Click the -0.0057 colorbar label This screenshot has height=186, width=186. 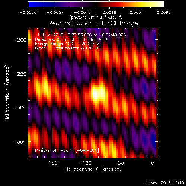click(55, 12)
